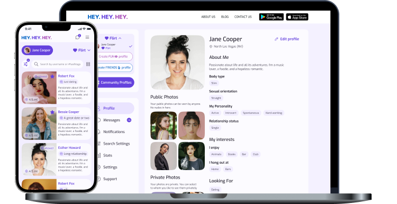Image resolution: width=397 pixels, height=204 pixels.
Task: Click the App Store download badge
Action: [297, 17]
